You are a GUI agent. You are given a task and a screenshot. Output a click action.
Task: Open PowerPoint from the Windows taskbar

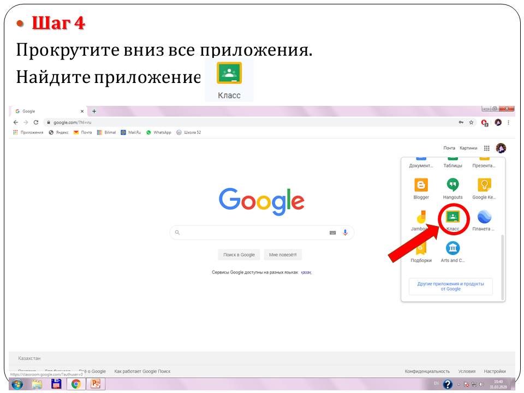95,384
